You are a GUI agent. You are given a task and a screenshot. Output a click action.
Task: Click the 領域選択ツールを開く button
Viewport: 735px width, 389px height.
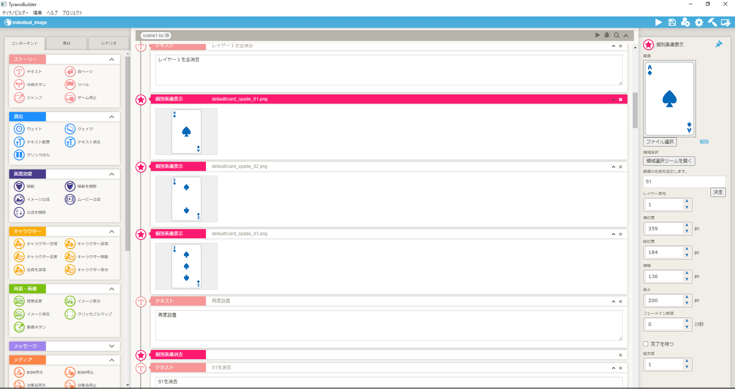669,161
